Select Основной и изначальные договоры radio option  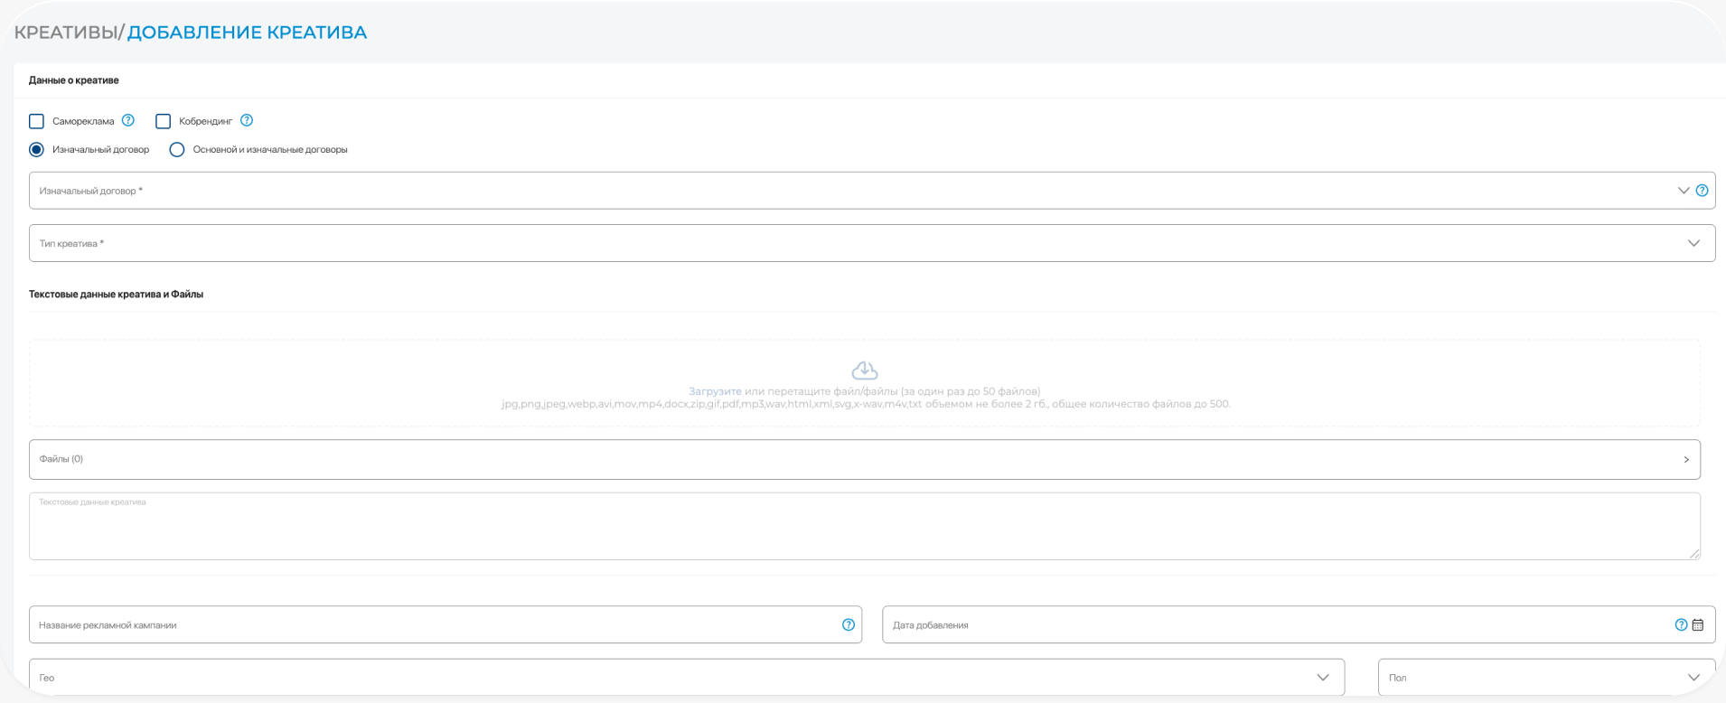tap(177, 150)
